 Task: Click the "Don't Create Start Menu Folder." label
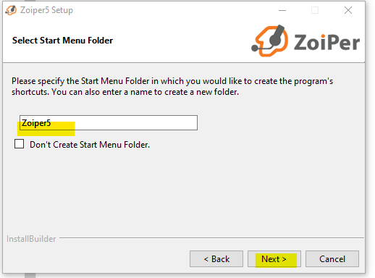click(x=90, y=145)
